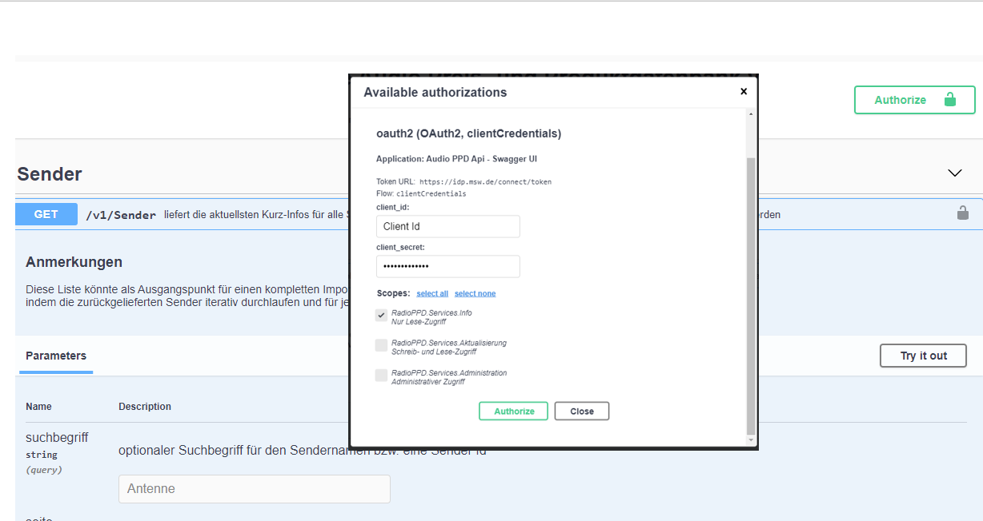Uncheck the RadioPPD.Services.Info scope
Image resolution: width=983 pixels, height=521 pixels.
pyautogui.click(x=382, y=316)
